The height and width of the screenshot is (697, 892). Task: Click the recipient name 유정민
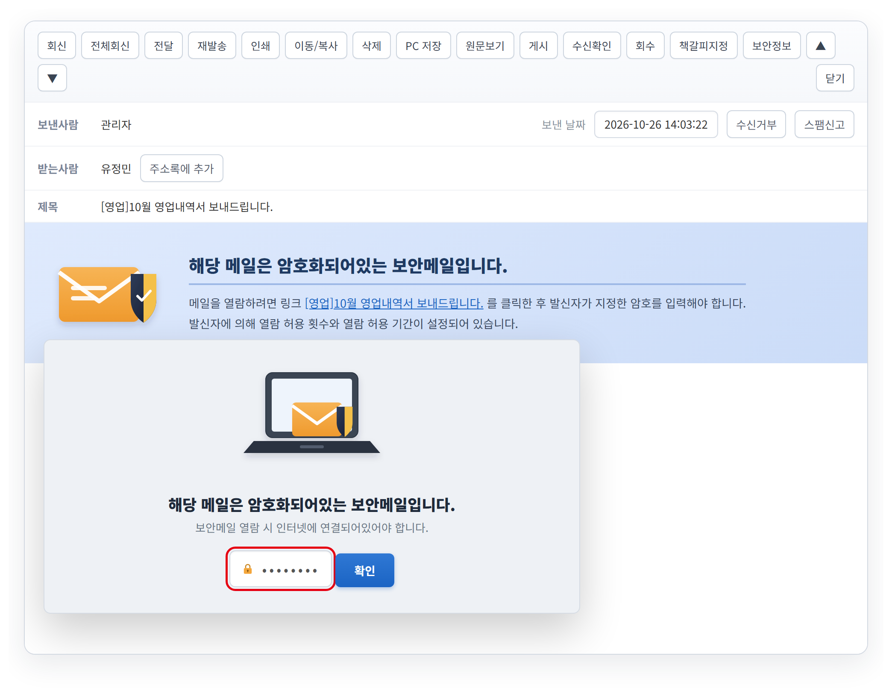pyautogui.click(x=116, y=168)
